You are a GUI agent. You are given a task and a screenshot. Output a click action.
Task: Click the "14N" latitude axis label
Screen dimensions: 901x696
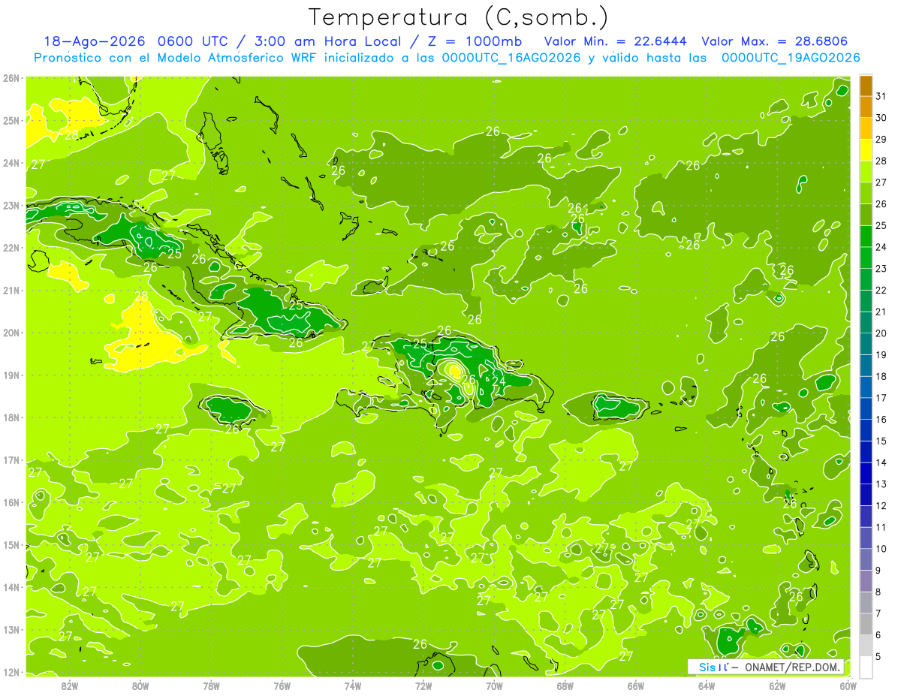click(x=11, y=587)
